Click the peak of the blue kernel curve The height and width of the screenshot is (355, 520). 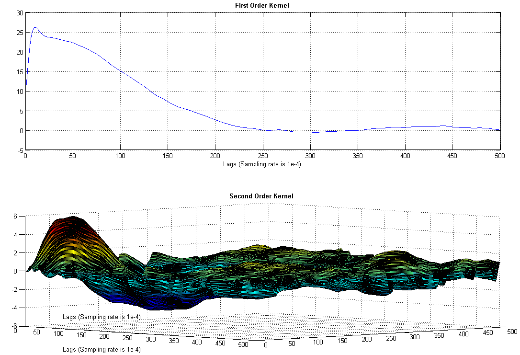34,27
